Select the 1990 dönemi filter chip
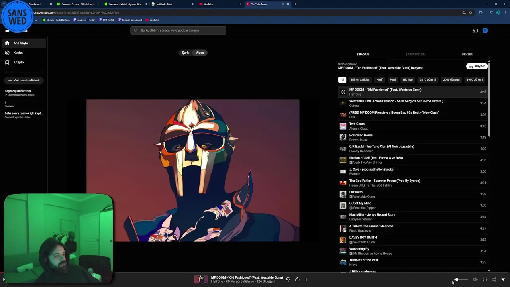 pyautogui.click(x=475, y=79)
